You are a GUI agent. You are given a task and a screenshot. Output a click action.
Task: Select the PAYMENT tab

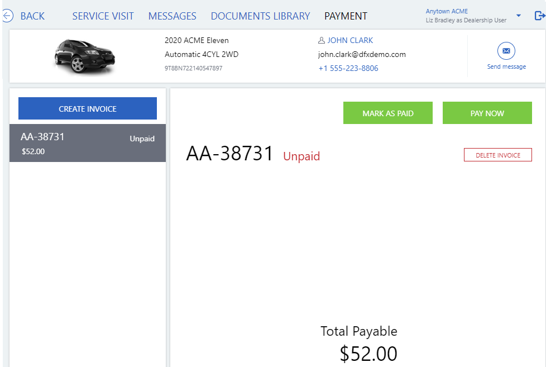coord(346,16)
